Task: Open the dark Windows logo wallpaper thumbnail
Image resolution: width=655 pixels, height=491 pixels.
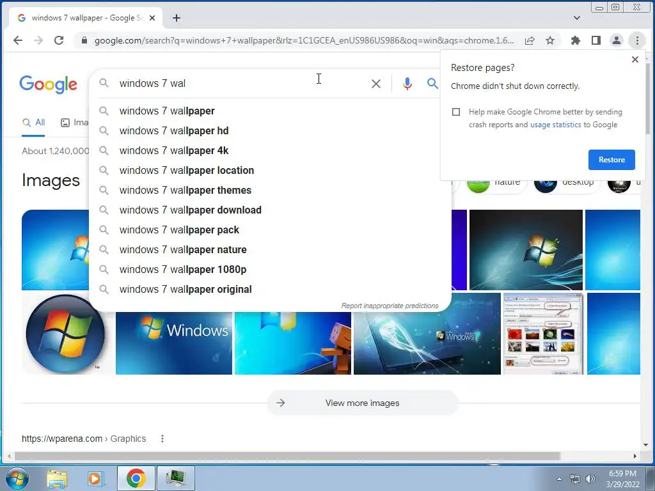Action: click(x=526, y=250)
